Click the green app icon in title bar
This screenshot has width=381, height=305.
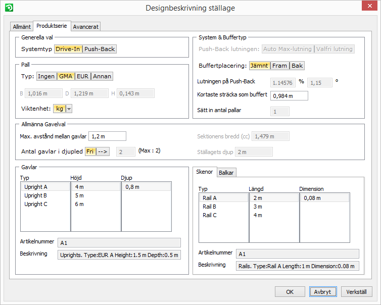(x=9, y=8)
